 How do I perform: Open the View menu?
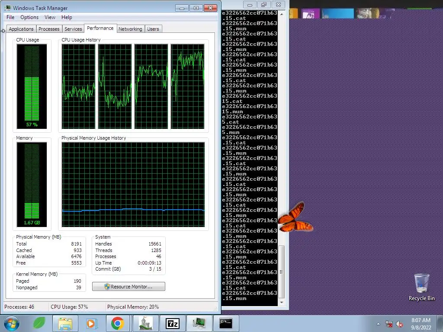tap(50, 17)
